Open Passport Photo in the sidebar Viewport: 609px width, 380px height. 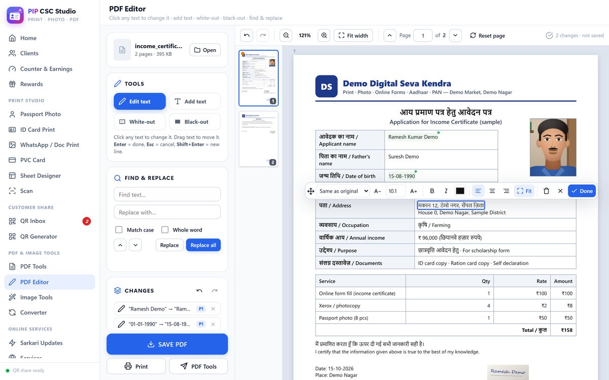coord(50,114)
